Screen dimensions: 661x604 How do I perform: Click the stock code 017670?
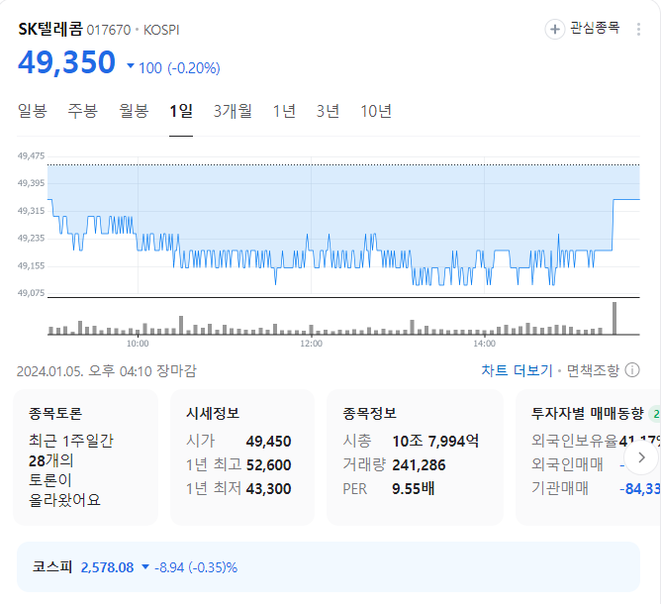point(109,30)
